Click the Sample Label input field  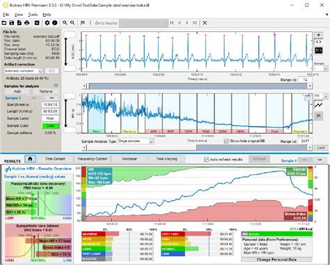[50, 119]
